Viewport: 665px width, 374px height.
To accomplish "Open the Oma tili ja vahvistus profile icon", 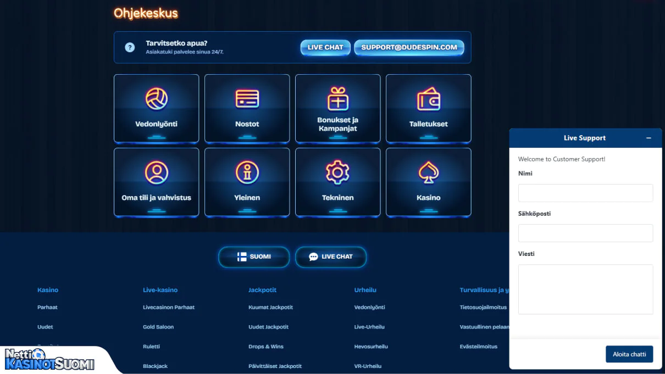I will click(157, 172).
